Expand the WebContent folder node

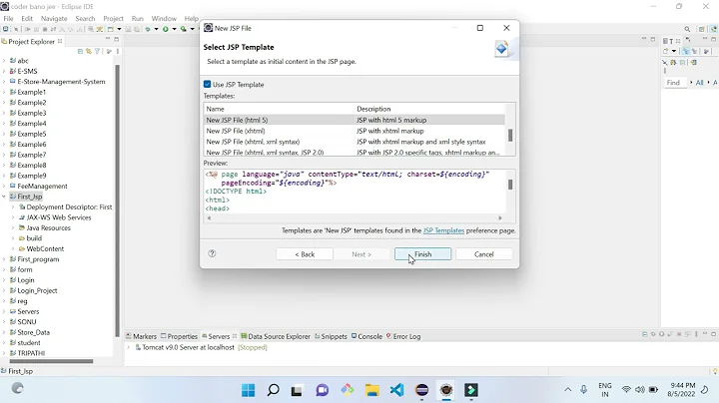pos(13,248)
